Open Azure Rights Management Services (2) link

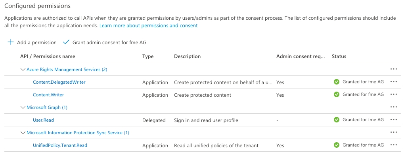[x=67, y=70]
